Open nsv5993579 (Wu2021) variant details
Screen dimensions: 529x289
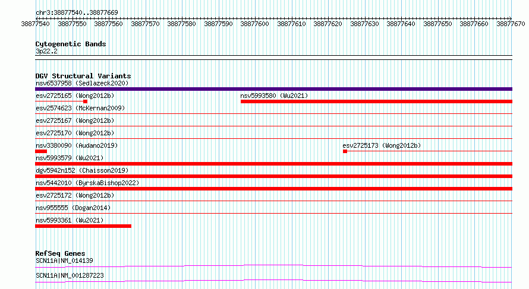tap(70, 158)
